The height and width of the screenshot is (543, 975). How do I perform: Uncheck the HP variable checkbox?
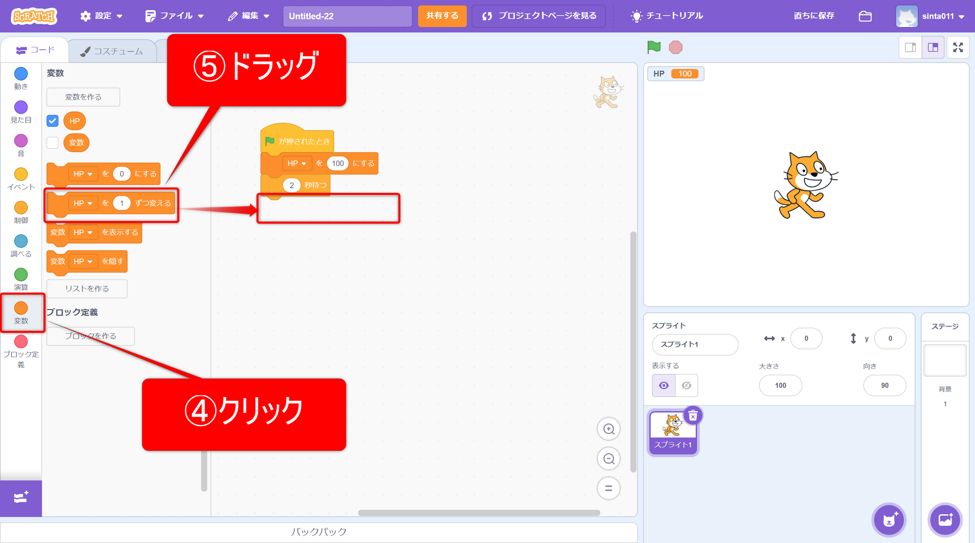coord(53,121)
